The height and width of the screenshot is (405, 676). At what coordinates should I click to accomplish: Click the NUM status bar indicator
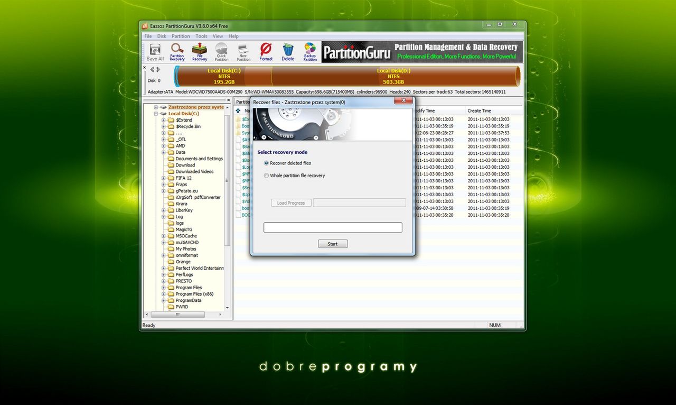click(495, 325)
